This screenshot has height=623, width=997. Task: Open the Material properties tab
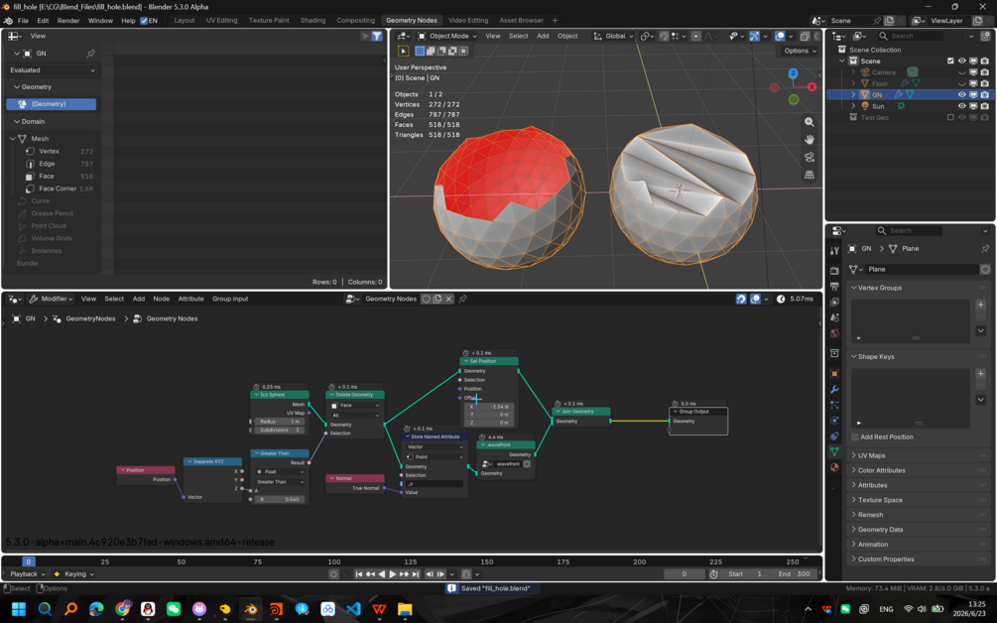pos(834,467)
